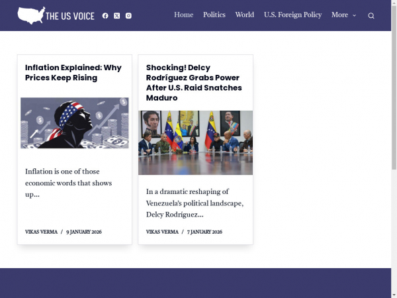Viewport: 397px width, 298px height.
Task: Click the 7 January 2026 date
Action: coord(204,232)
